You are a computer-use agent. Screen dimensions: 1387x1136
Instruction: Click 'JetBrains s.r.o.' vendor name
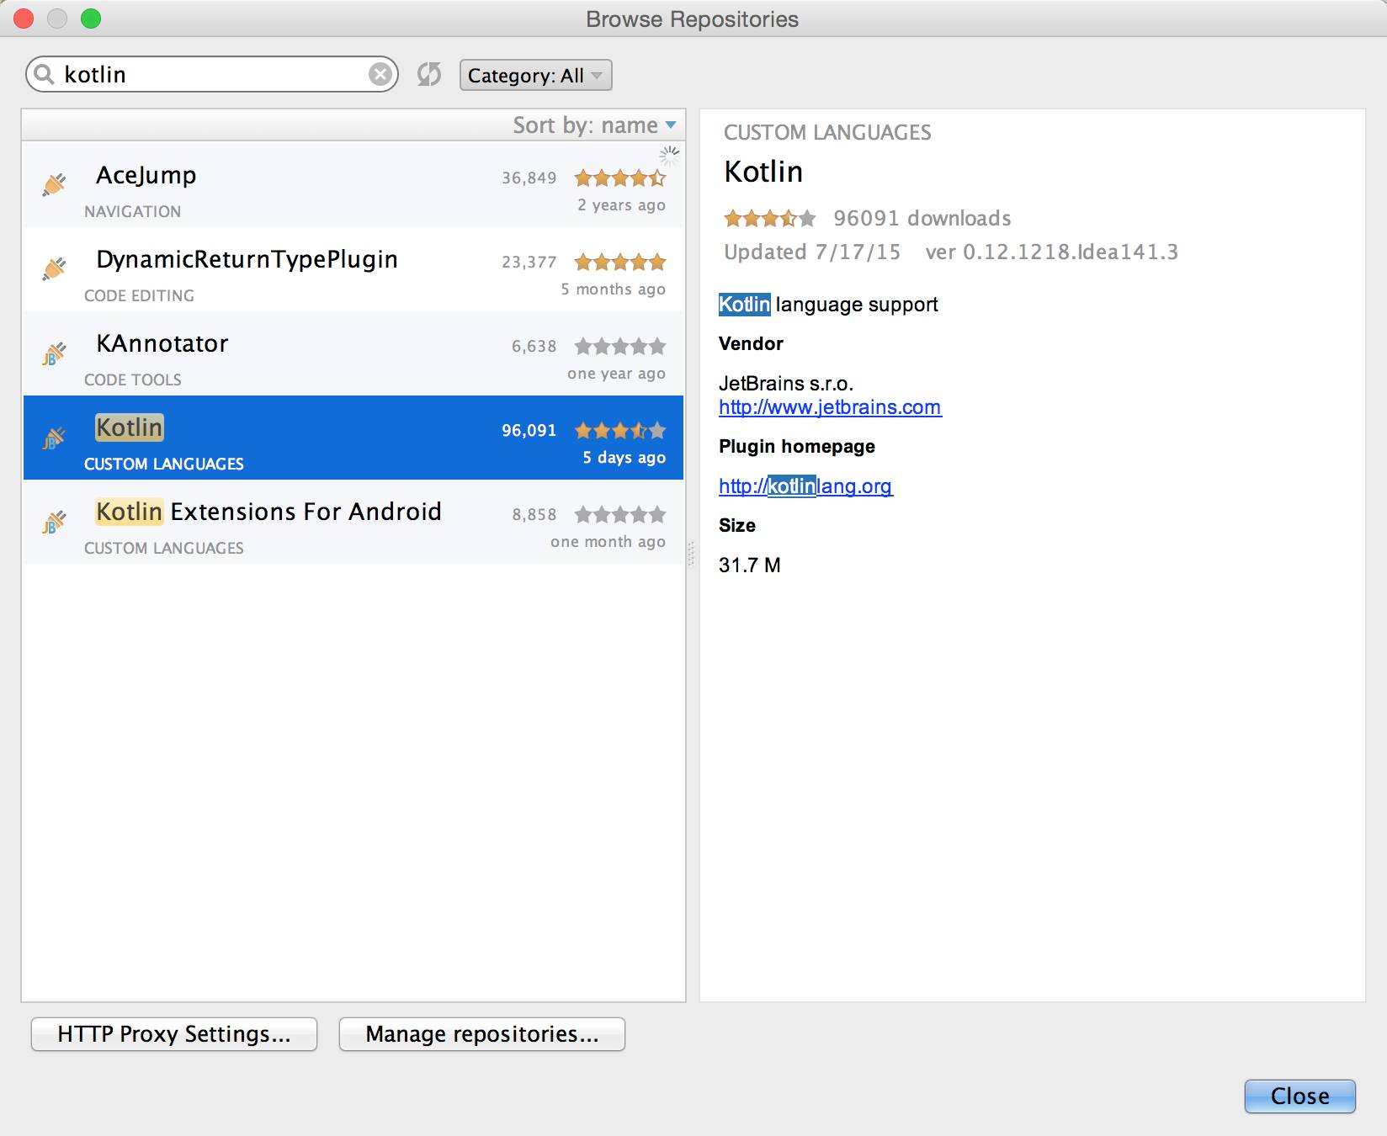point(786,384)
